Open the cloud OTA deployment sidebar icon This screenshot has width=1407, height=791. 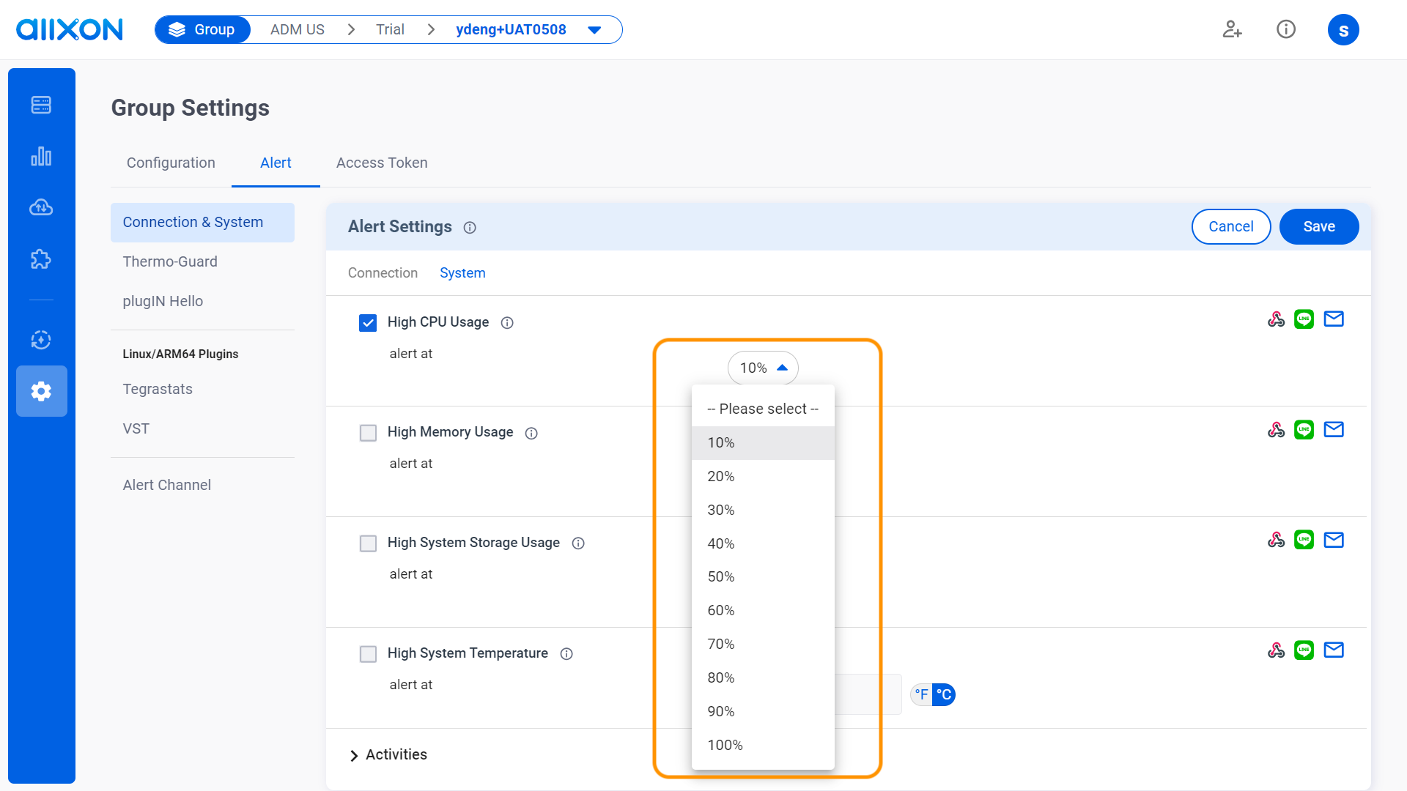(41, 207)
